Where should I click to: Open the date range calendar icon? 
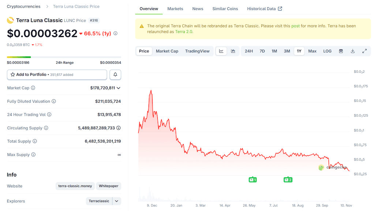click(341, 51)
